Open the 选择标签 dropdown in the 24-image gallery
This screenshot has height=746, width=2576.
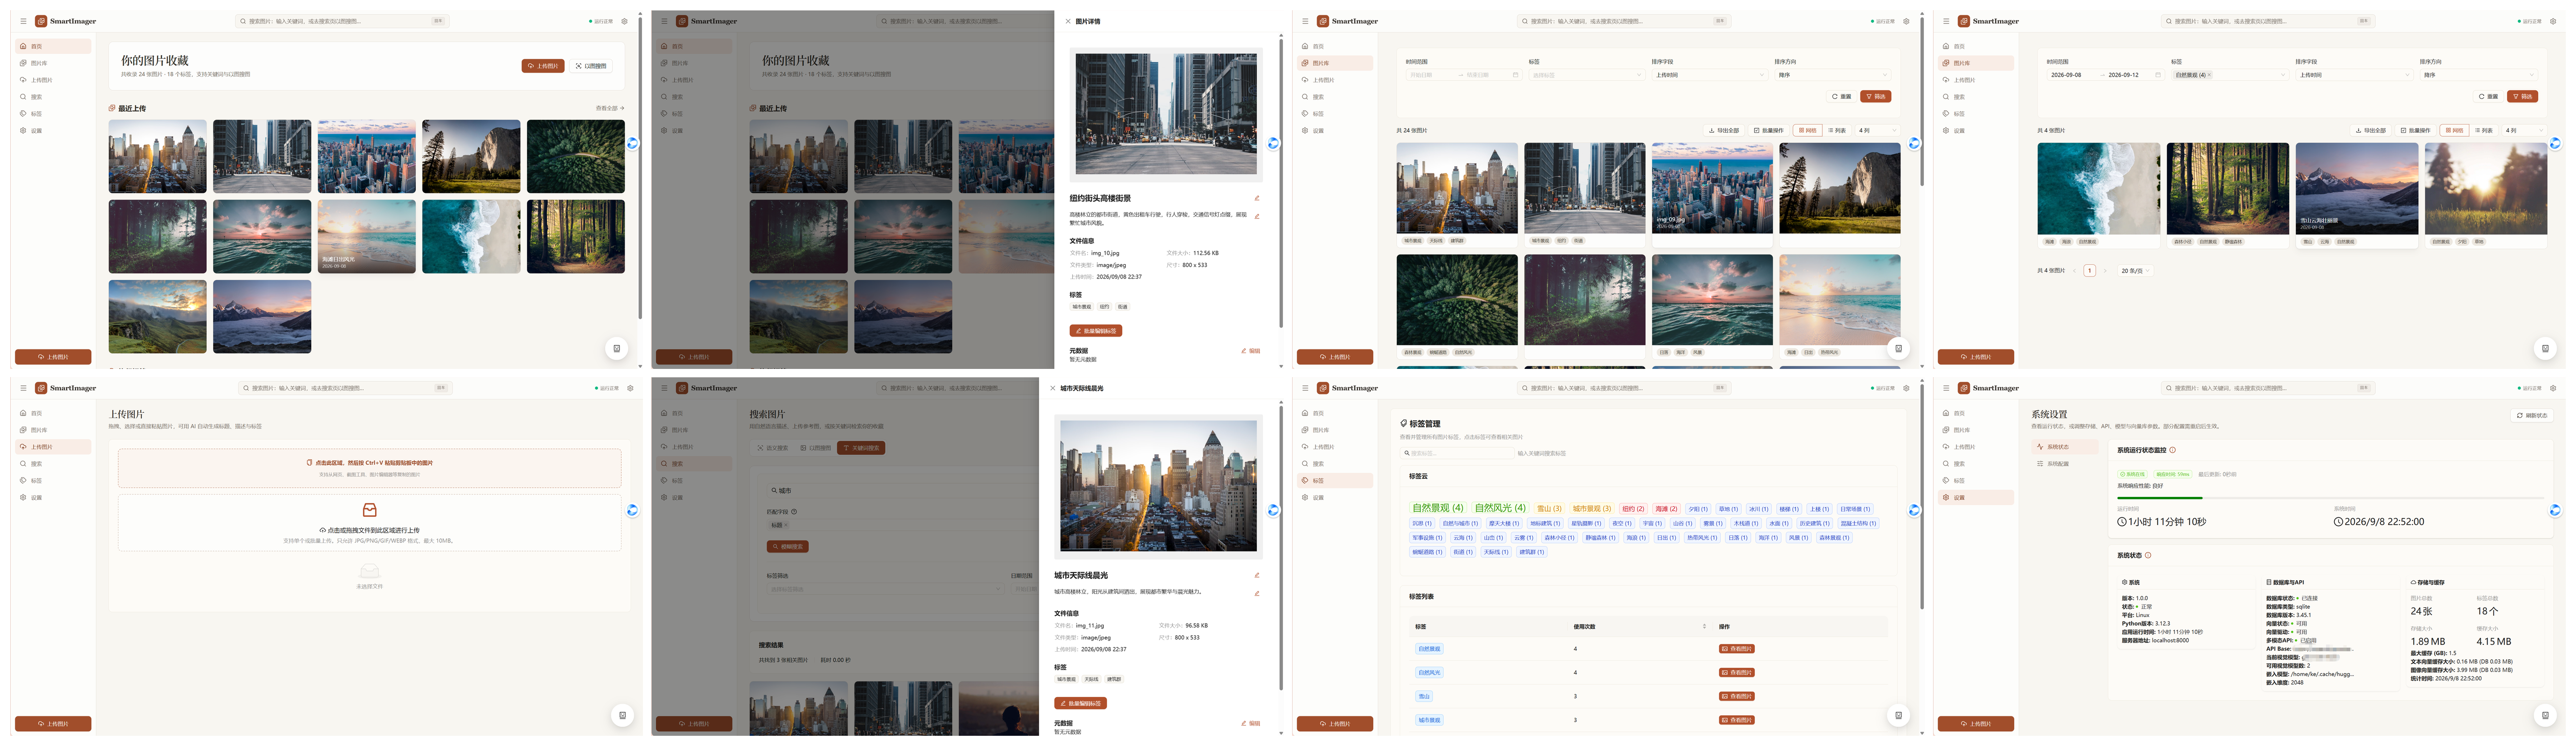point(1586,75)
